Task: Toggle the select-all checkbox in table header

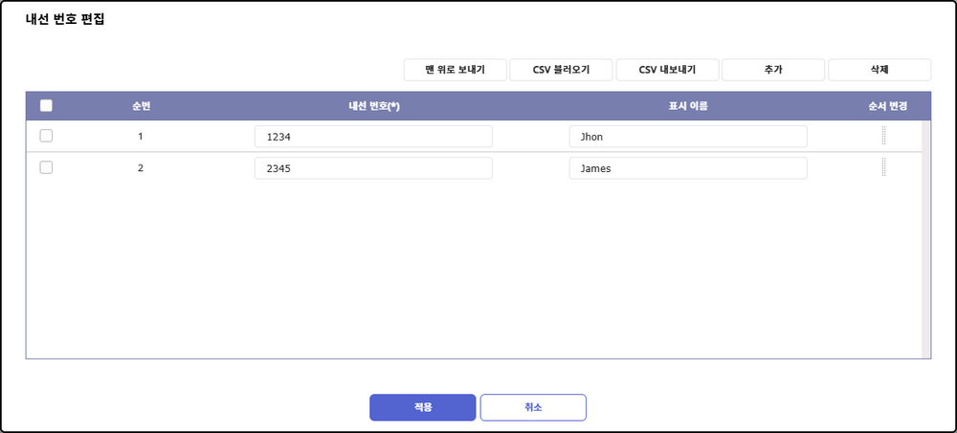Action: tap(46, 106)
